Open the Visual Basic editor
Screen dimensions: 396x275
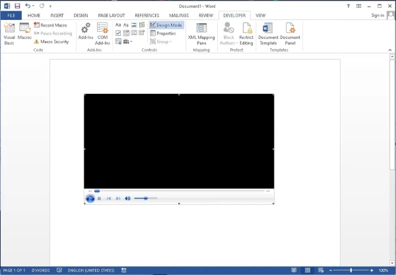click(9, 33)
